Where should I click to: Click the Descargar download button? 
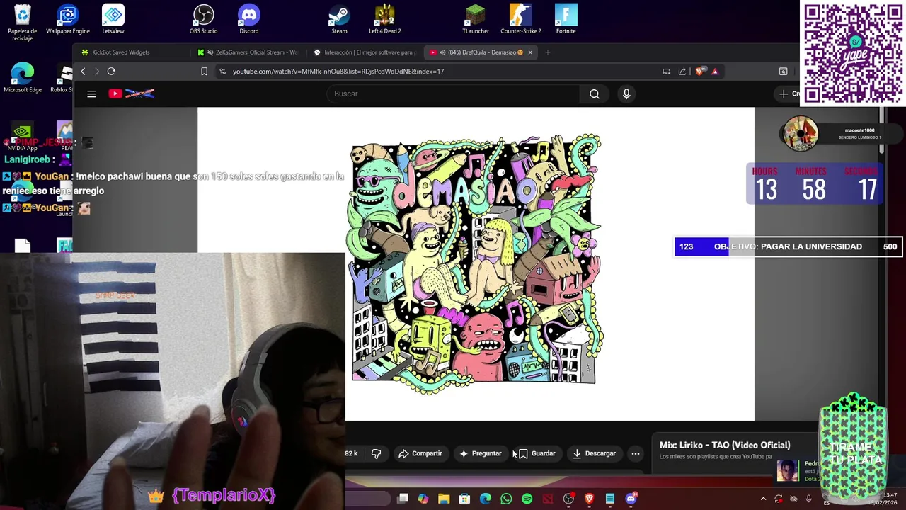(595, 453)
